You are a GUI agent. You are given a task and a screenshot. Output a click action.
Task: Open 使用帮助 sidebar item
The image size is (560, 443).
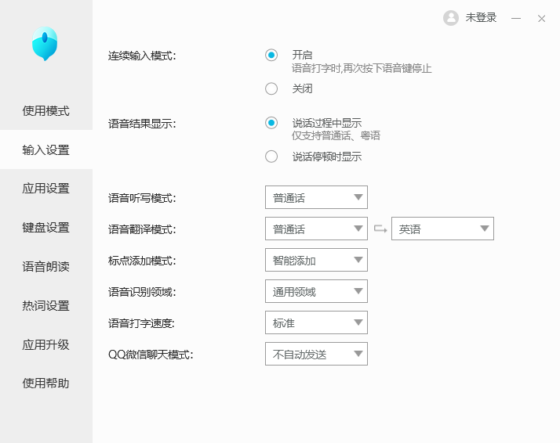pos(46,384)
